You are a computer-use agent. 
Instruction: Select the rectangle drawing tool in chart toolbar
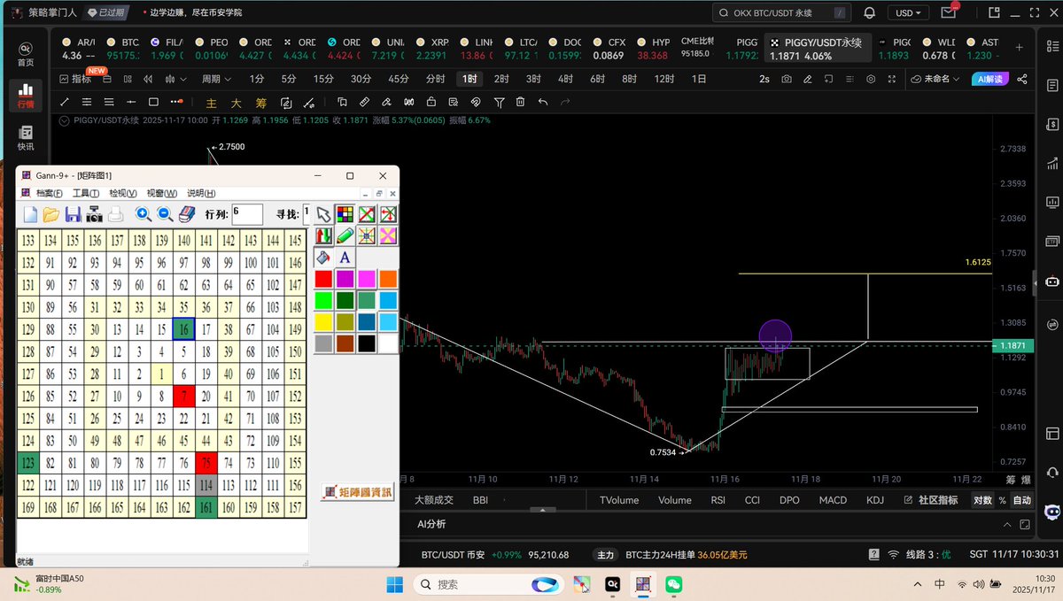click(x=153, y=102)
